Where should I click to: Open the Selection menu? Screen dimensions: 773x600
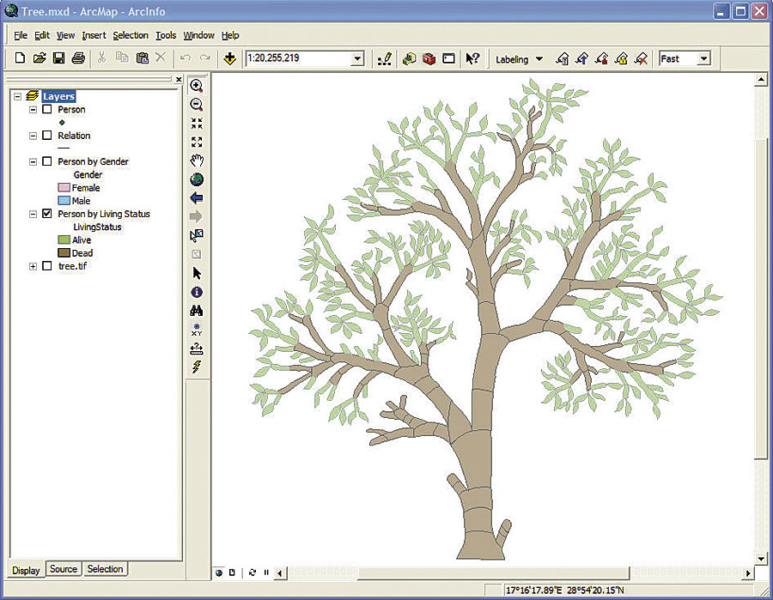click(x=131, y=35)
